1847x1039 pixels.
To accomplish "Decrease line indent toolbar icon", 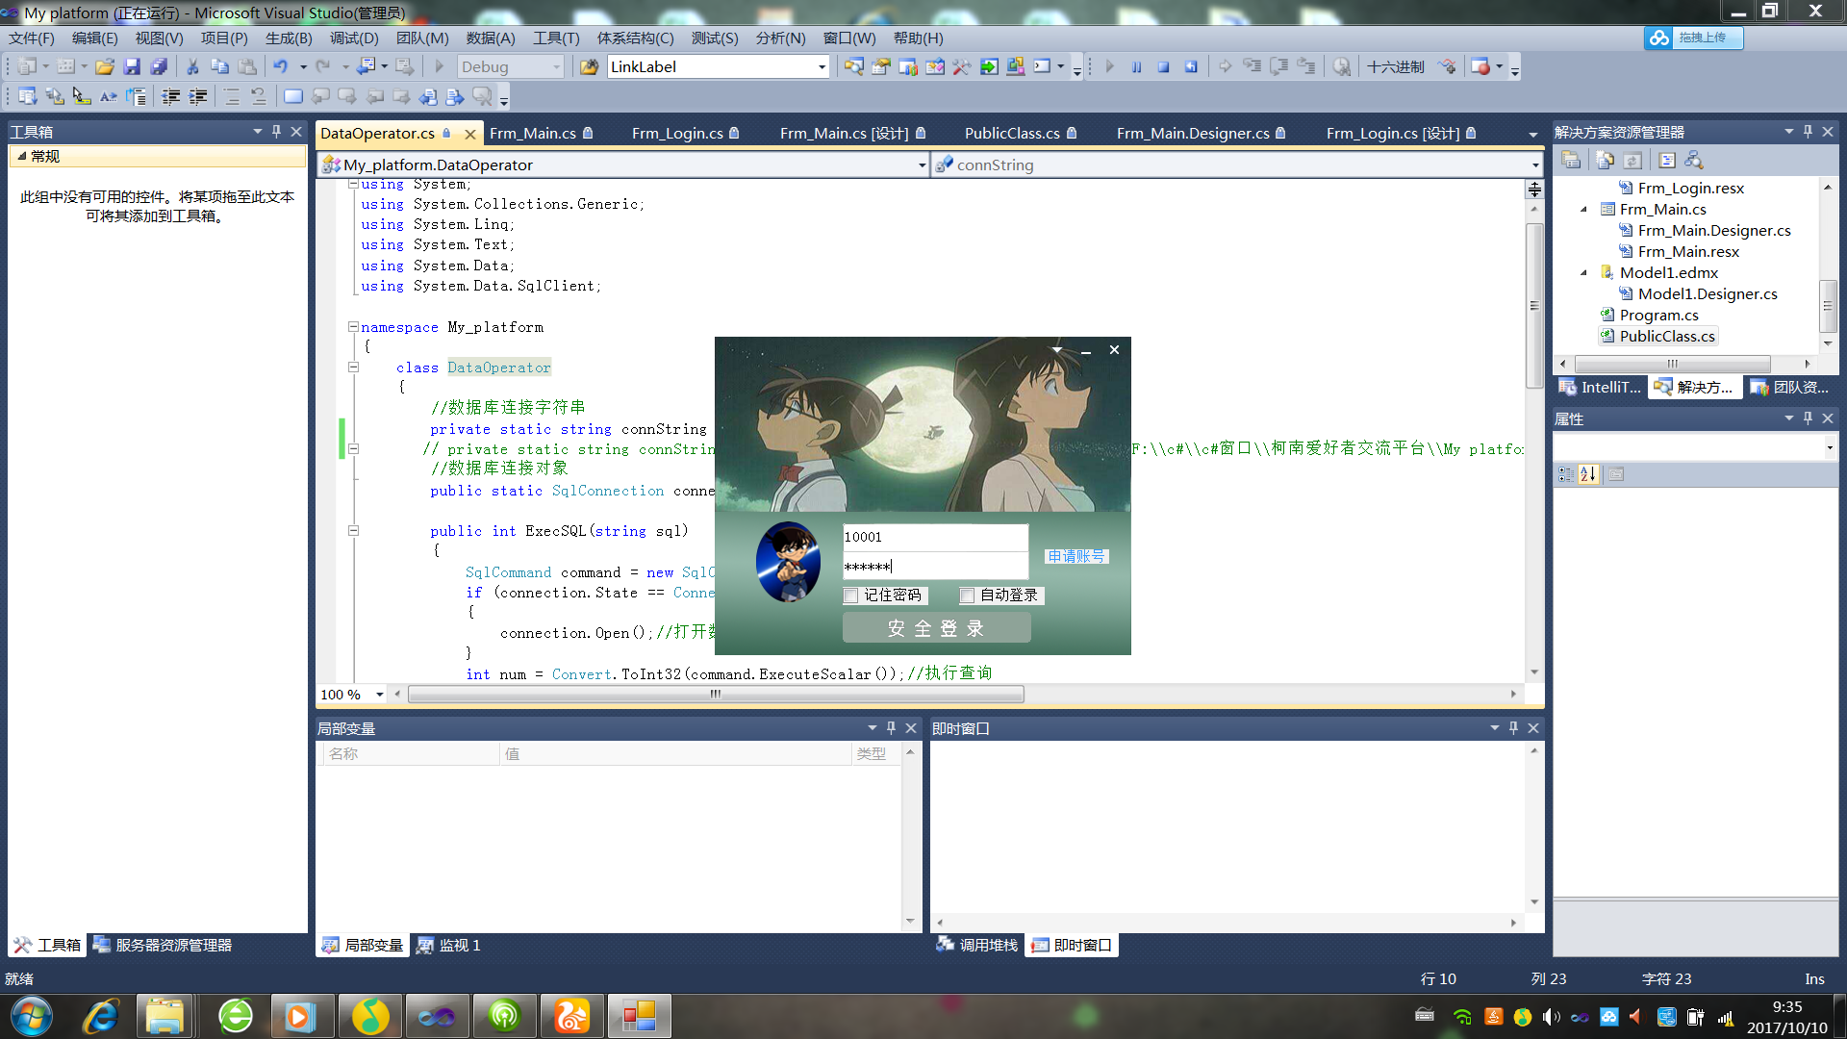I will 171,96.
